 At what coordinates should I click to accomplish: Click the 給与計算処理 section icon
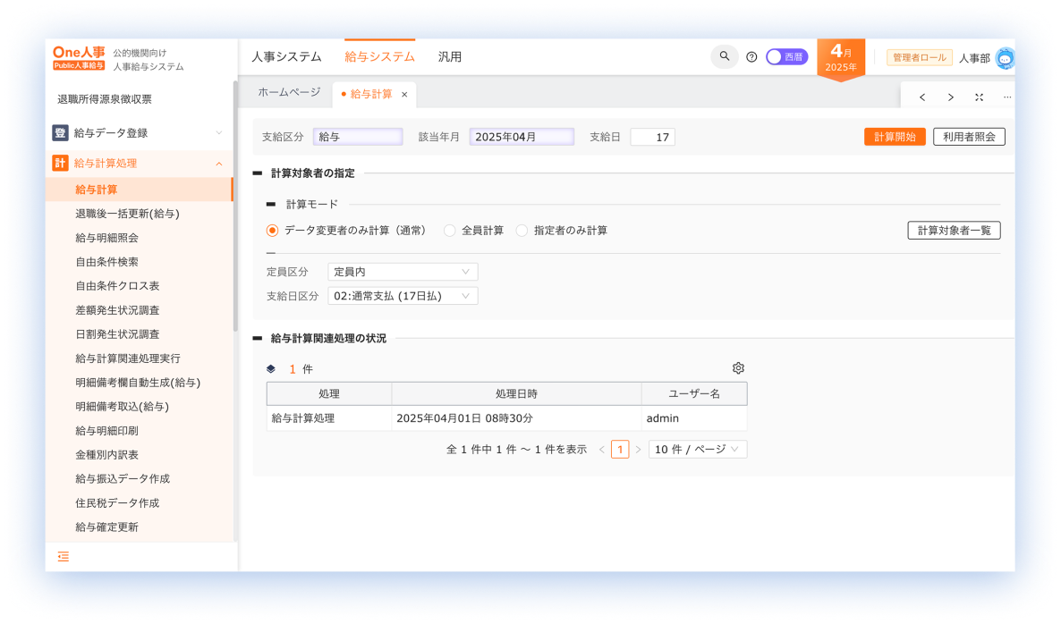(60, 163)
